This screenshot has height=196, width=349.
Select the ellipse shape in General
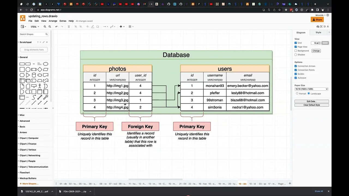pos(46,64)
